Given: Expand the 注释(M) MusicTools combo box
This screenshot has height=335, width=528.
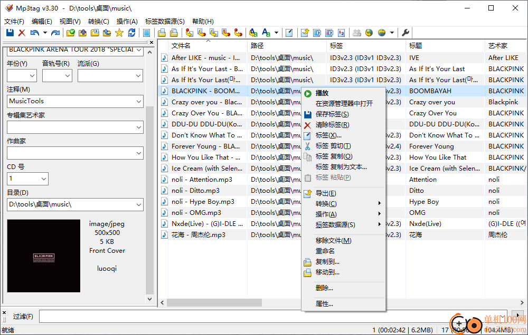Looking at the screenshot, I should point(139,101).
